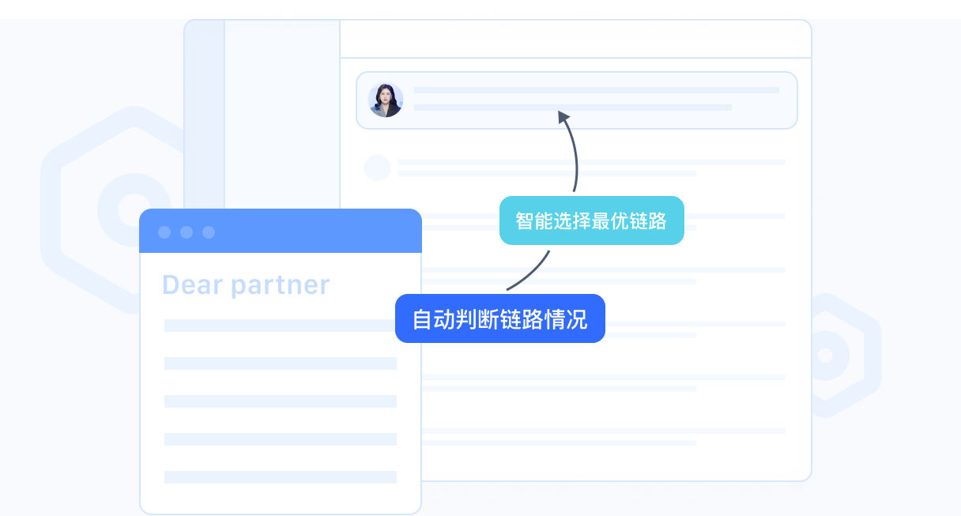Click the text lines beside gray avatar placeholder

591,168
